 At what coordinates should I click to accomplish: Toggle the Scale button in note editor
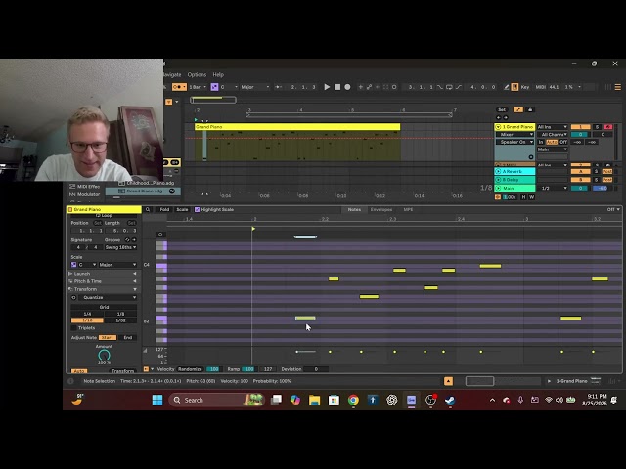tap(182, 209)
